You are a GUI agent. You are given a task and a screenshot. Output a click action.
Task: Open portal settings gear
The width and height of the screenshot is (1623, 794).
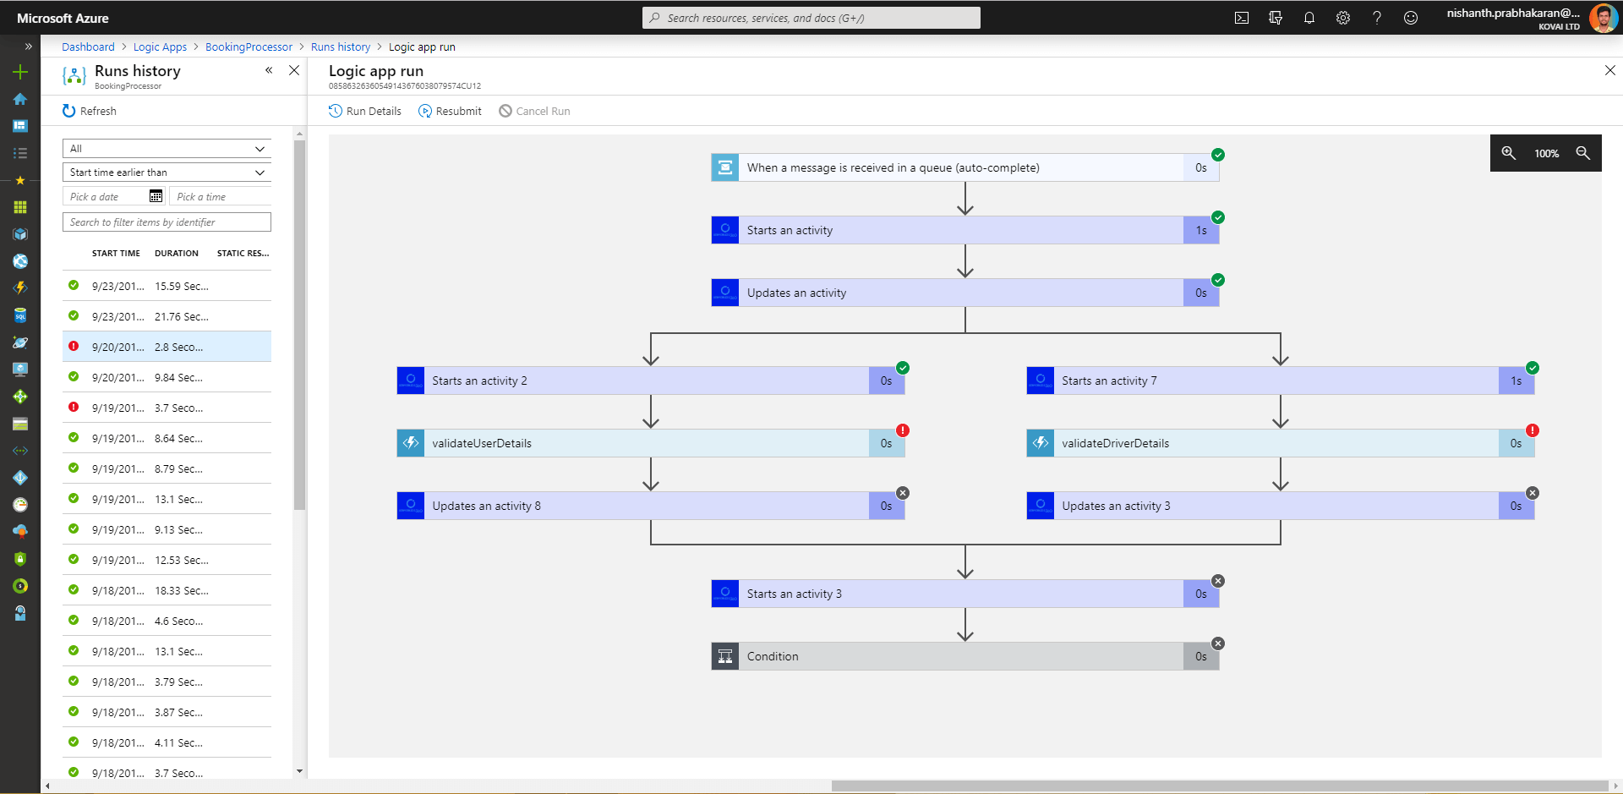1342,18
